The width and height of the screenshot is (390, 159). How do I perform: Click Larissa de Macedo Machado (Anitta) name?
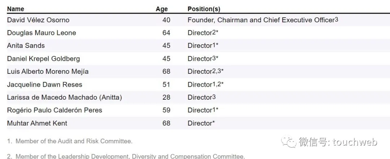coord(64,97)
